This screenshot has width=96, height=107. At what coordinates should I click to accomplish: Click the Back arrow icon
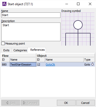[7, 103]
